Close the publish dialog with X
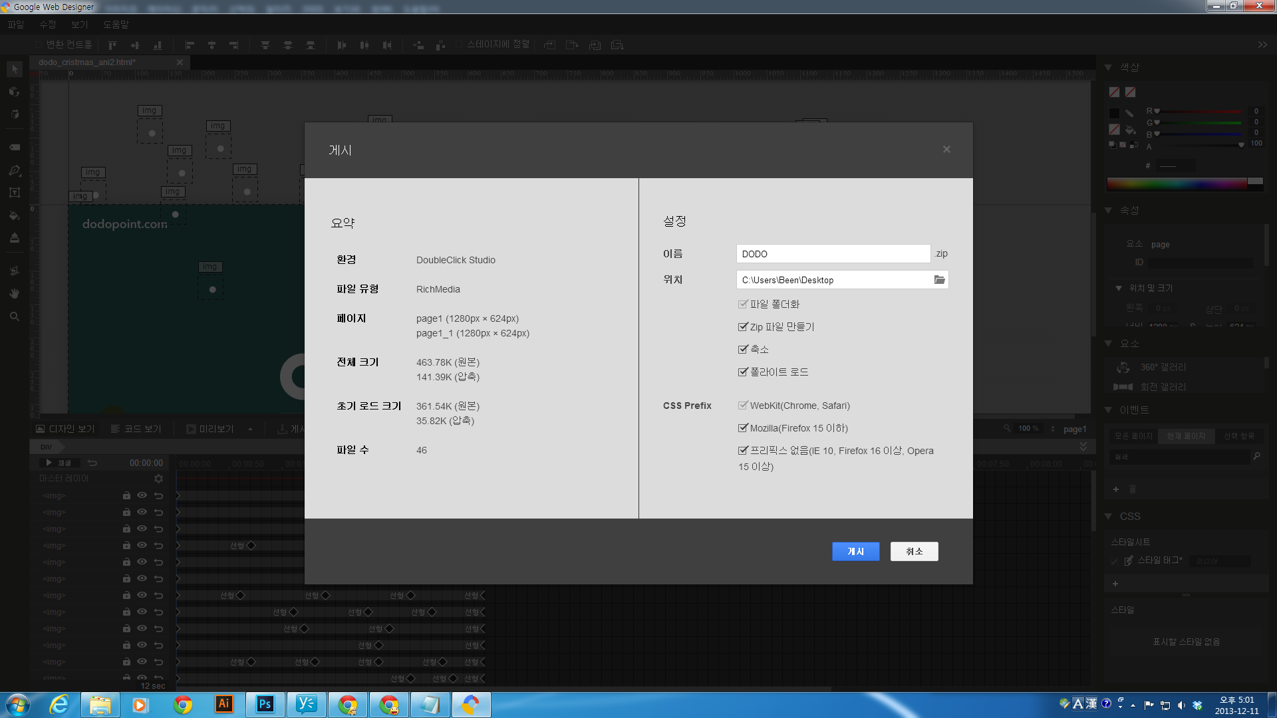 coord(946,150)
